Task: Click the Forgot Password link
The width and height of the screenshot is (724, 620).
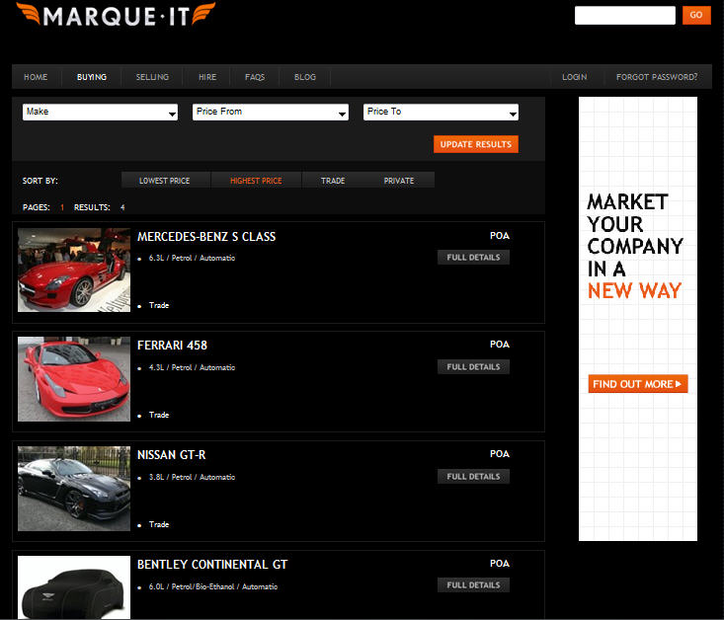Action: pyautogui.click(x=657, y=77)
